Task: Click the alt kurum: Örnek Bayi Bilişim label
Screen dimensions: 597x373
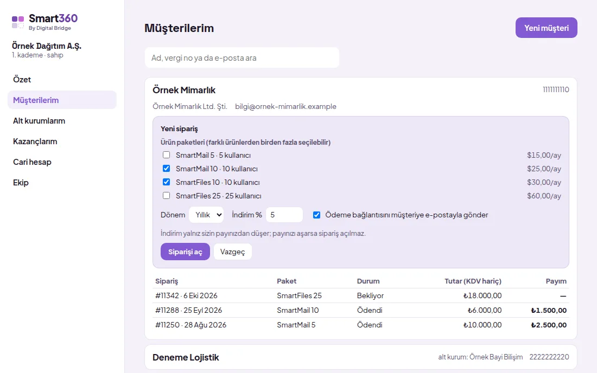Action: pyautogui.click(x=480, y=357)
